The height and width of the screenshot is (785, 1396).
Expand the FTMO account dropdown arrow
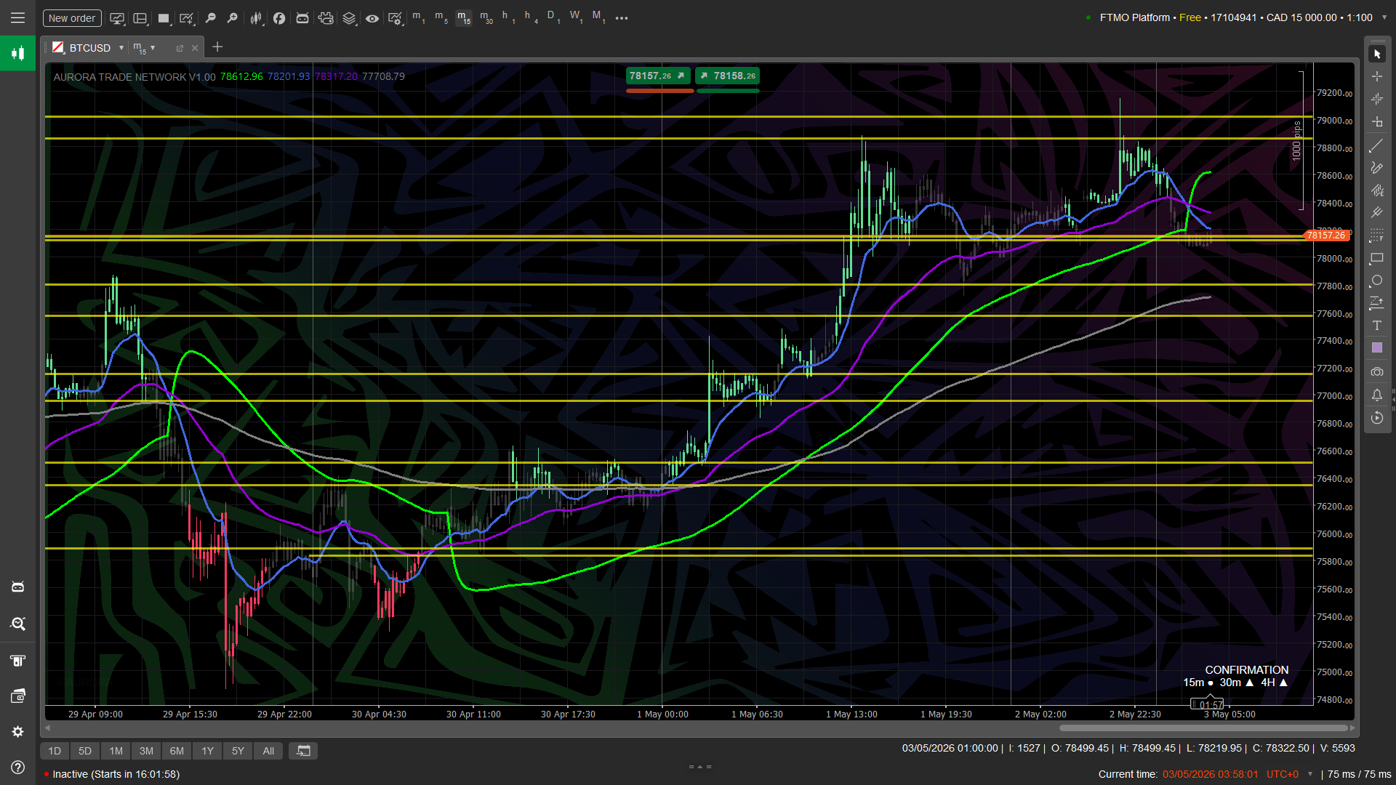(x=1384, y=17)
